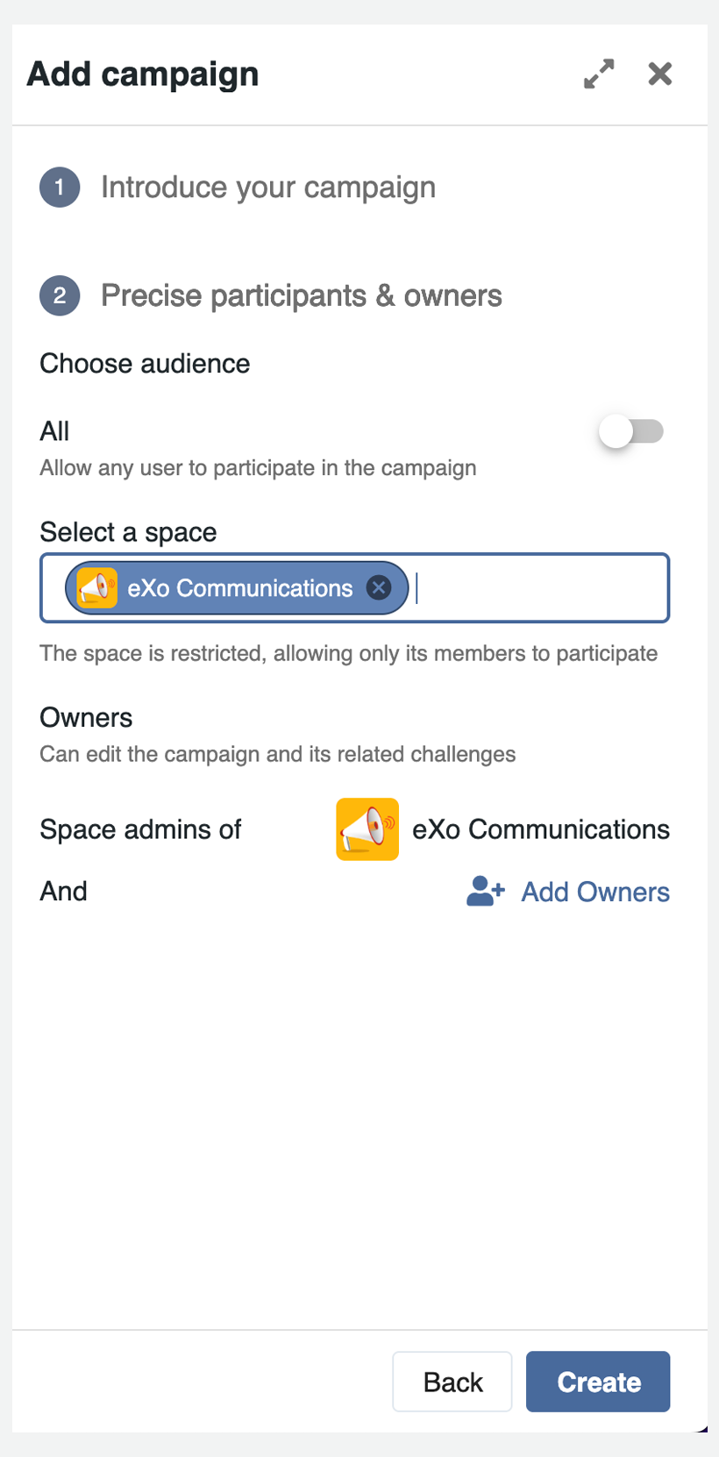Close the Add campaign drawer
The height and width of the screenshot is (1457, 719).
[659, 74]
